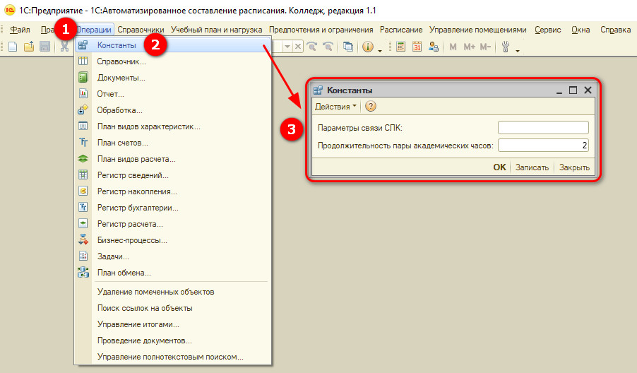Open the Расписание menu
The height and width of the screenshot is (373, 637).
tap(401, 30)
